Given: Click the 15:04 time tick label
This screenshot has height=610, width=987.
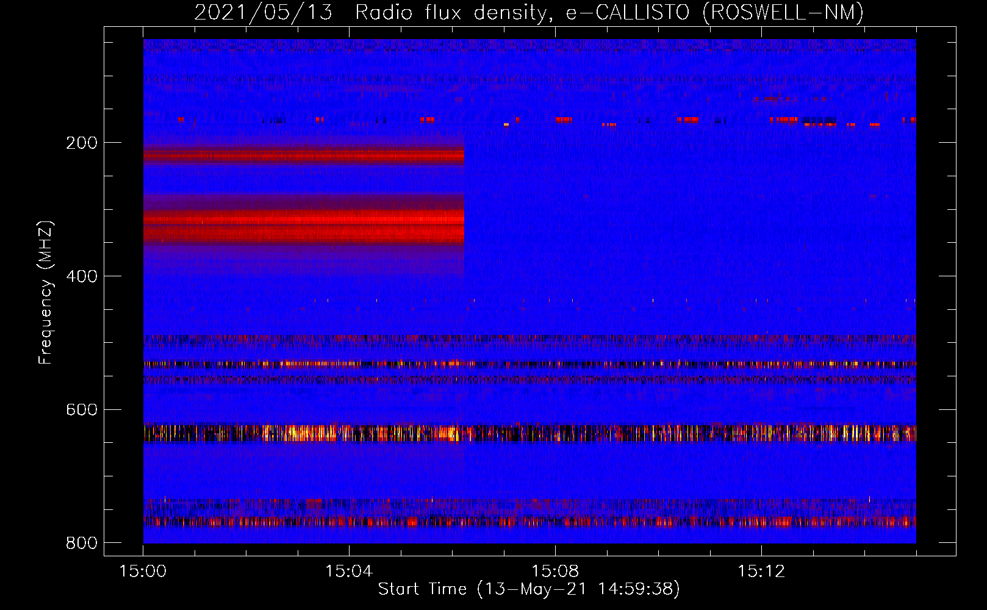Looking at the screenshot, I should tap(349, 572).
